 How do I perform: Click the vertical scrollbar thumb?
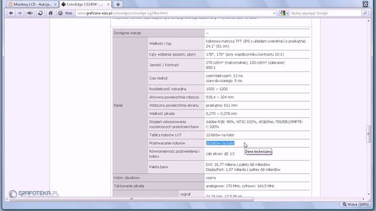click(x=368, y=134)
